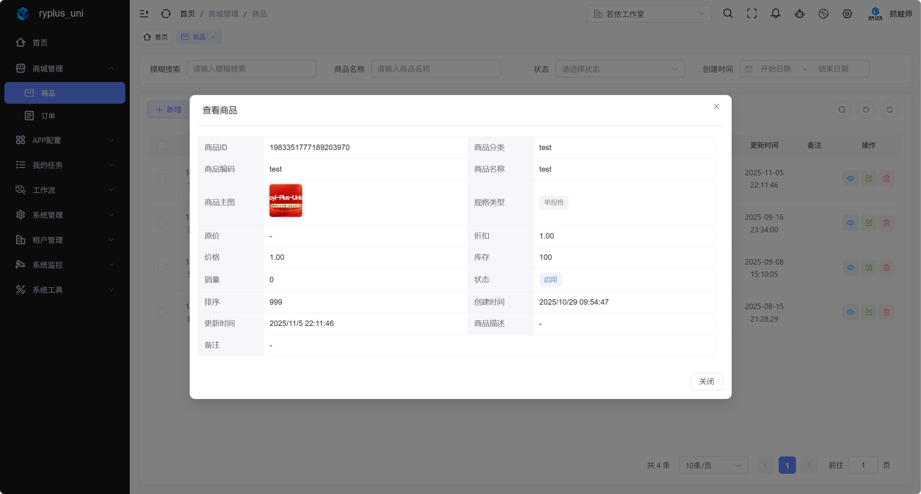The height and width of the screenshot is (494, 921).
Task: Click the edit icon for 2025-09-16 row
Action: click(869, 223)
